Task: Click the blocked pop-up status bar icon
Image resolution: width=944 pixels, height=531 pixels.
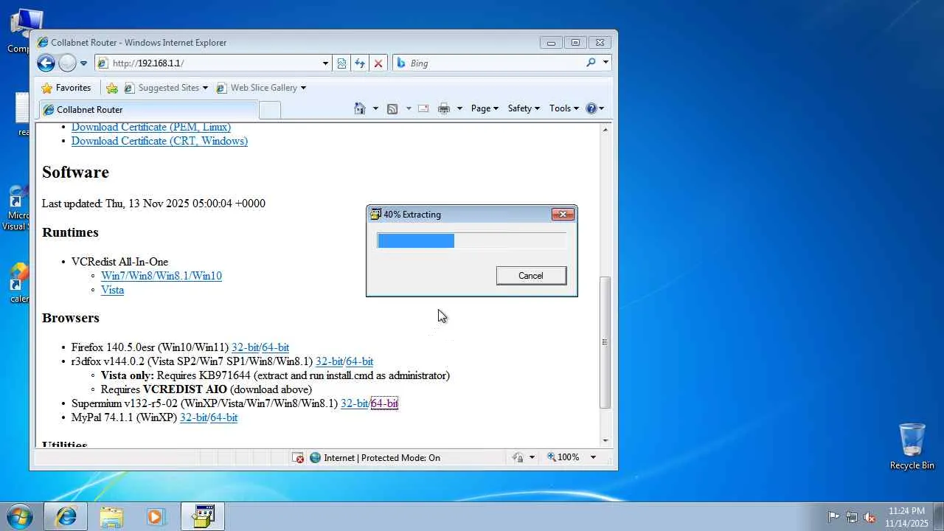Action: pyautogui.click(x=298, y=458)
